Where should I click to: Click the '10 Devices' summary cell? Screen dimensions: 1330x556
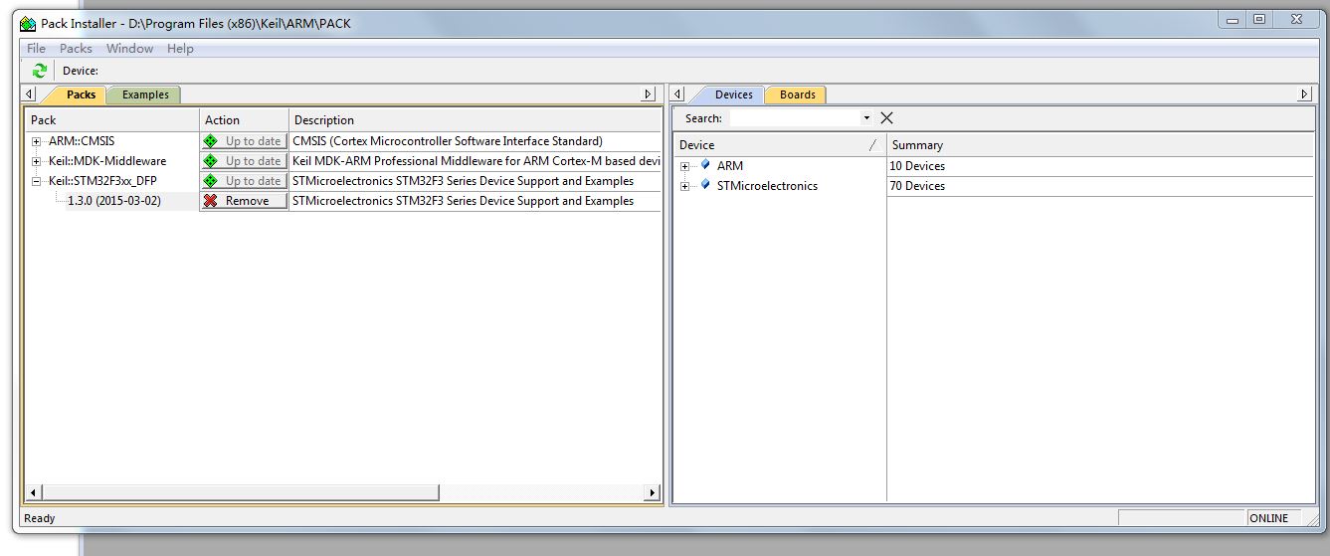pos(917,166)
